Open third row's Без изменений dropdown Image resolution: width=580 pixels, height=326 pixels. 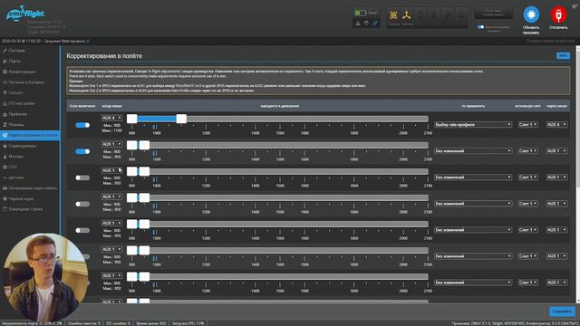(x=473, y=177)
